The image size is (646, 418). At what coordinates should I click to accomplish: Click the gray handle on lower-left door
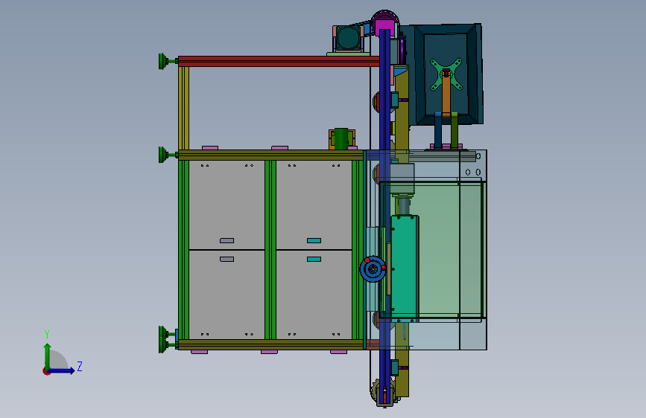(x=227, y=259)
